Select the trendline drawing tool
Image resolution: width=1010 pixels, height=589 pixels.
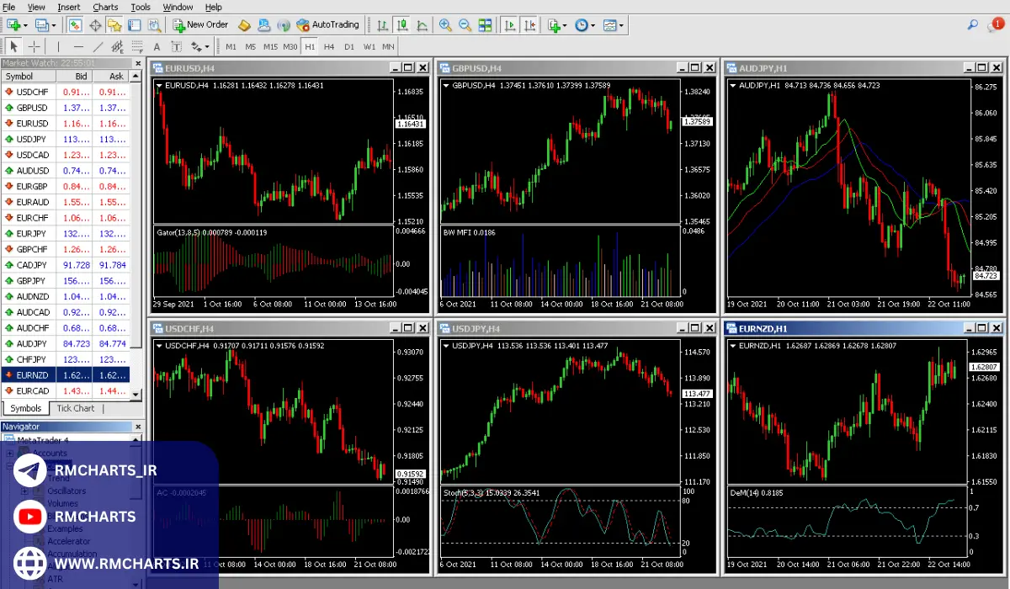(98, 46)
